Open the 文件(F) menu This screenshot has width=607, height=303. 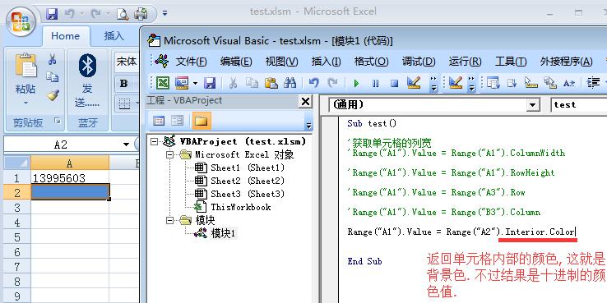(x=192, y=62)
